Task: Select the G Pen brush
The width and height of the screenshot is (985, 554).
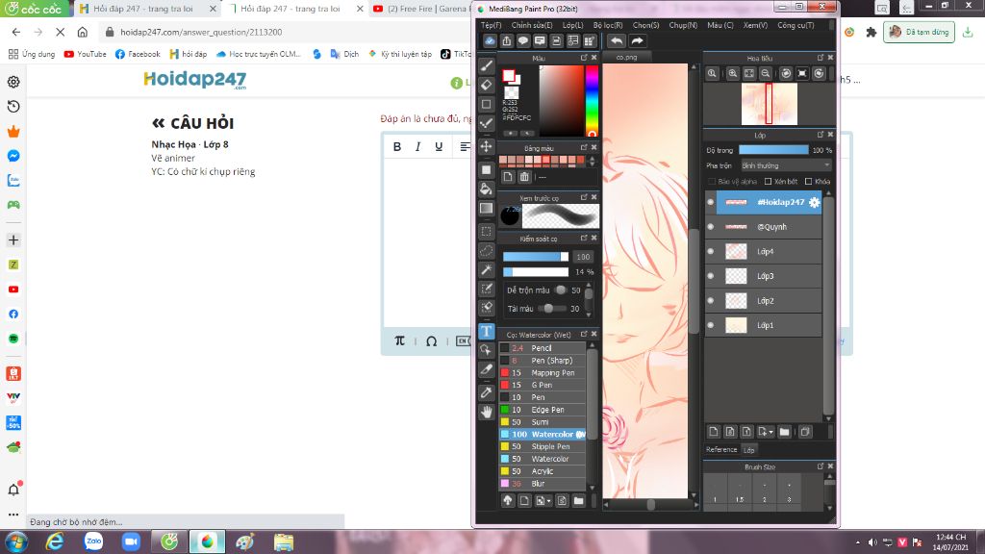Action: coord(543,385)
